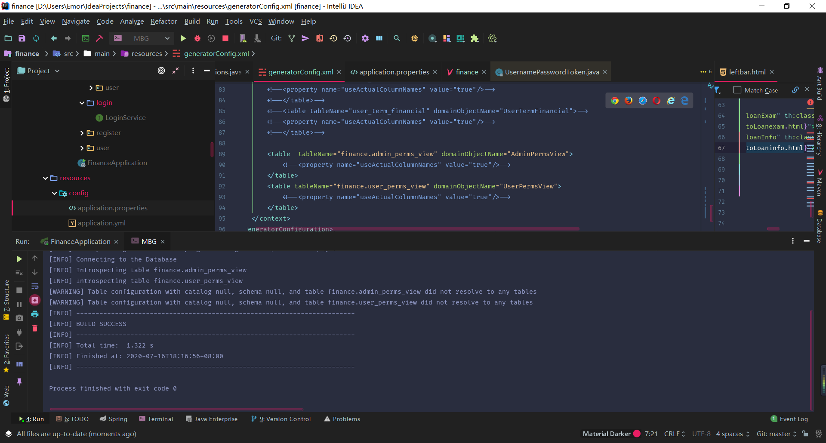Open the Refactor menu
826x443 pixels.
tap(163, 21)
